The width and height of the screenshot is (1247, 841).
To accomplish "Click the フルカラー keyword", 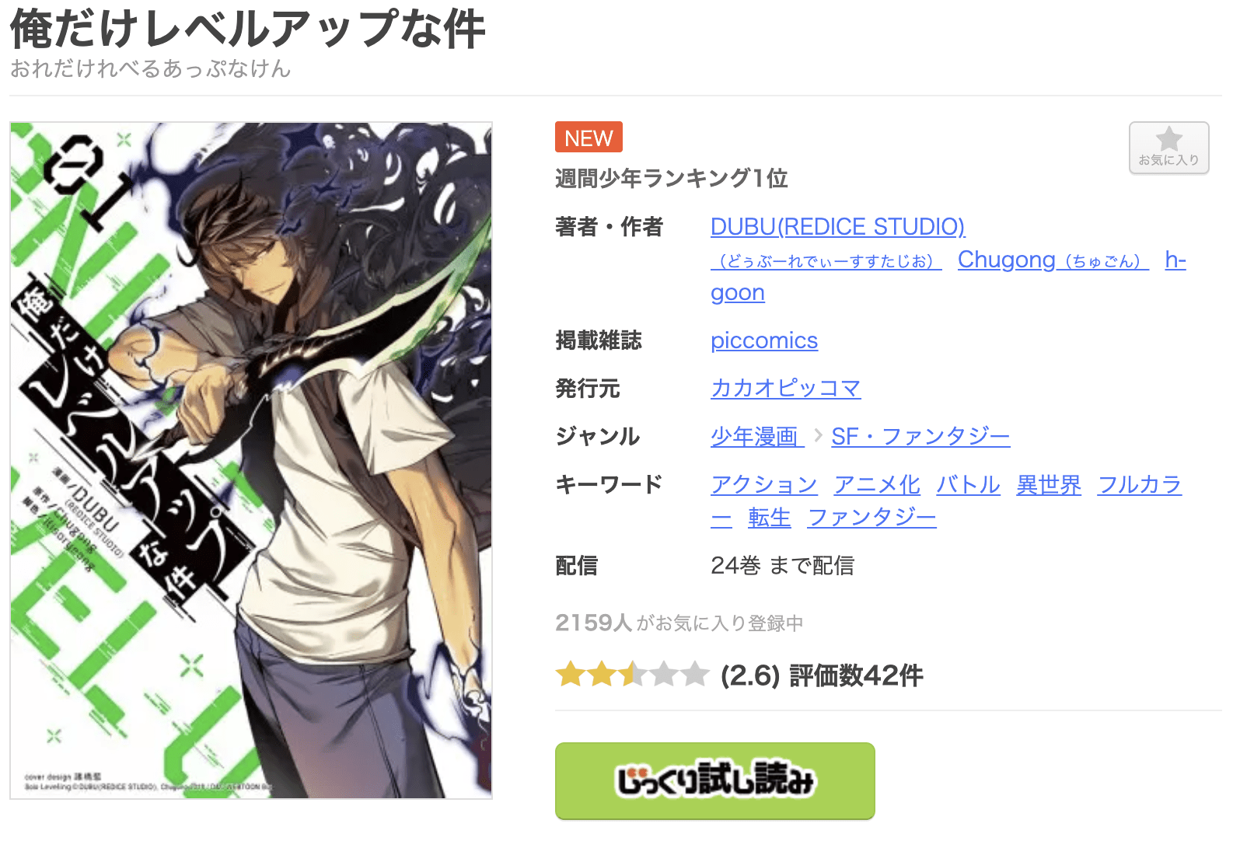I will [x=1139, y=484].
